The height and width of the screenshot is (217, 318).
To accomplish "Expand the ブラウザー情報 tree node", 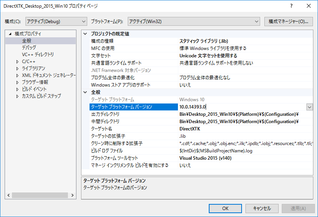I will point(17,82).
